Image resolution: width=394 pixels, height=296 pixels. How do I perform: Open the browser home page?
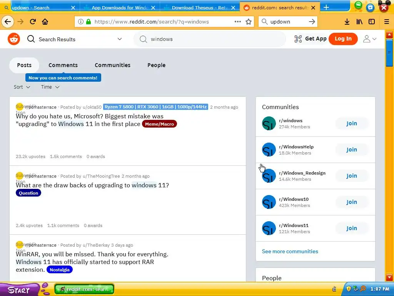tap(45, 22)
